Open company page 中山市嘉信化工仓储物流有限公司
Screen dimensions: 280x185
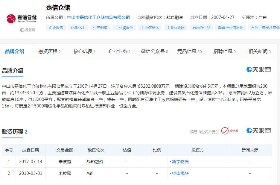pos(98,17)
